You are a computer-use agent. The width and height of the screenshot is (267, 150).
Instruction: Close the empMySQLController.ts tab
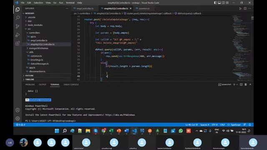pyautogui.click(x=131, y=8)
